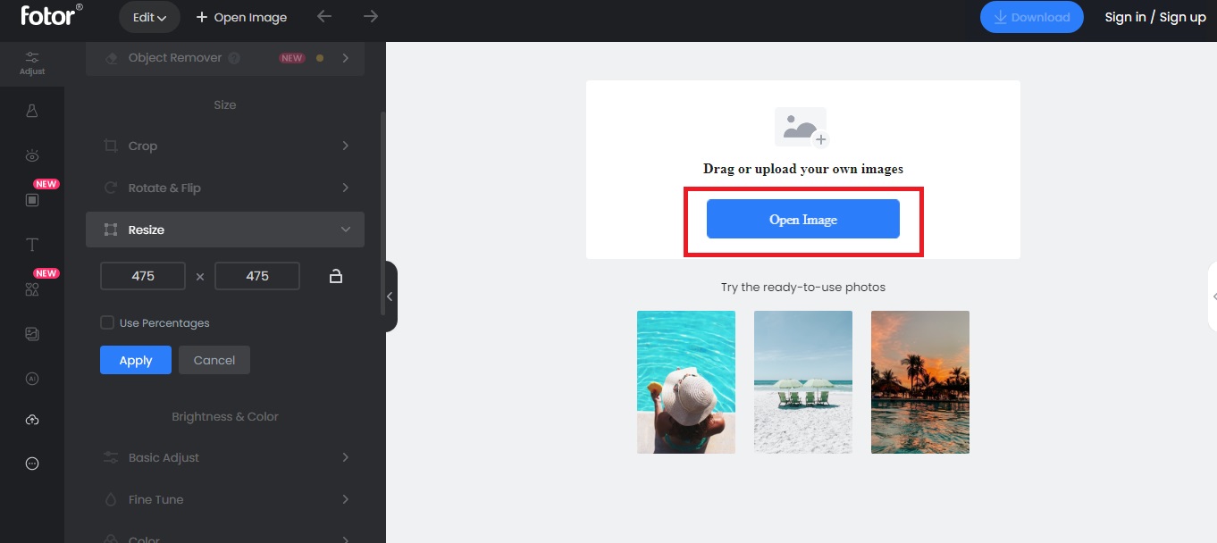Toggle the aspect ratio lock

[x=335, y=276]
